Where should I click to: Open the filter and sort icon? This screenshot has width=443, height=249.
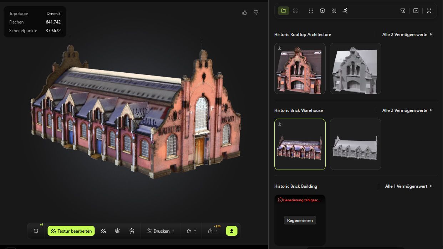click(403, 11)
